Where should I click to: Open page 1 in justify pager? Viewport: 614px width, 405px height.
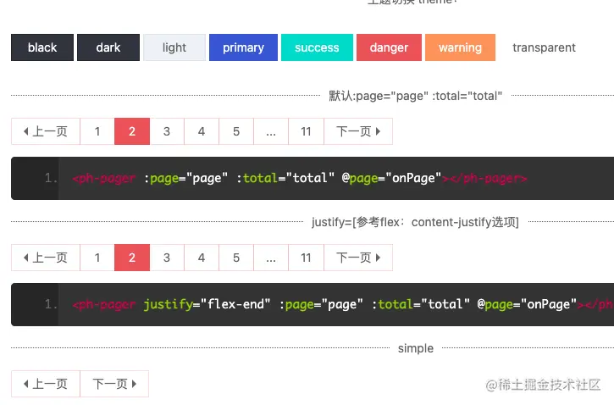pos(97,258)
